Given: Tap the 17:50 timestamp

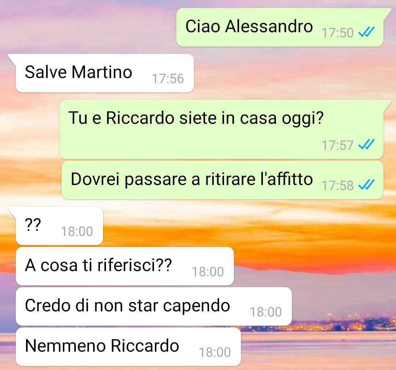Looking at the screenshot, I should (x=337, y=33).
